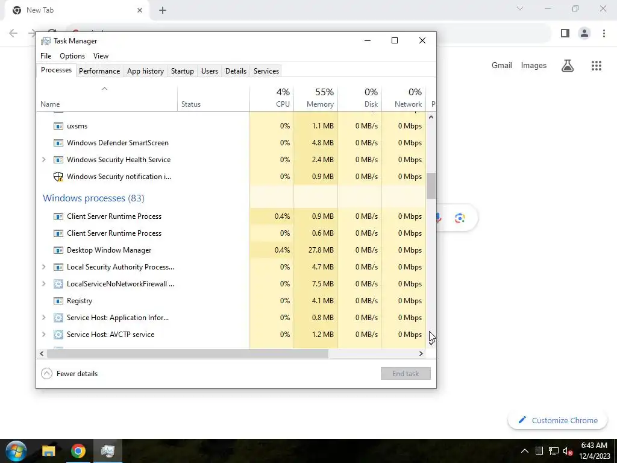Click horizontal scrollbar right arrow

point(421,353)
